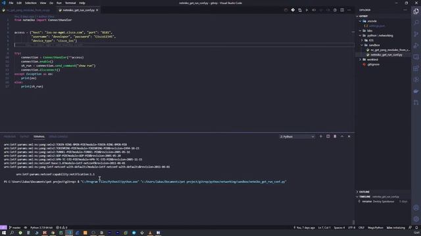Select the Terminal panel tab

[39, 136]
